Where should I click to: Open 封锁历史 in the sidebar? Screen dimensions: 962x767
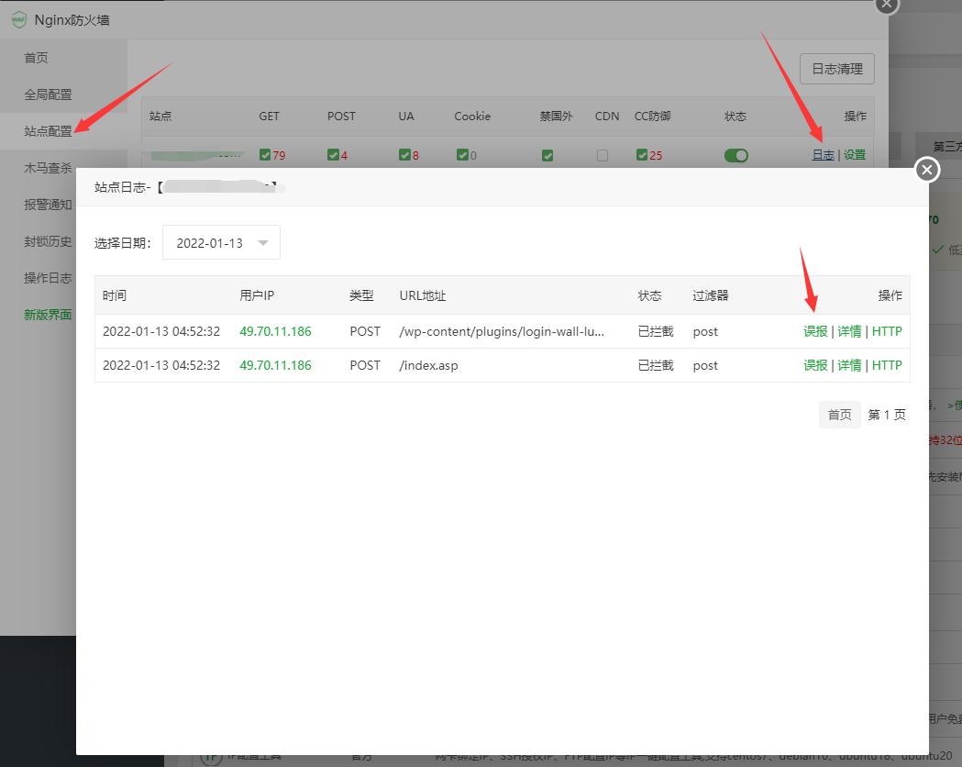click(48, 241)
